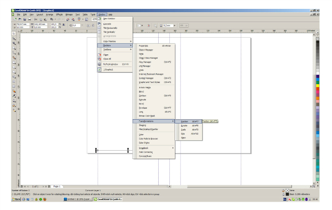Screen dimensions: 332x210
Task: Choose Rotate in Transformations submenu
Action: coord(189,126)
